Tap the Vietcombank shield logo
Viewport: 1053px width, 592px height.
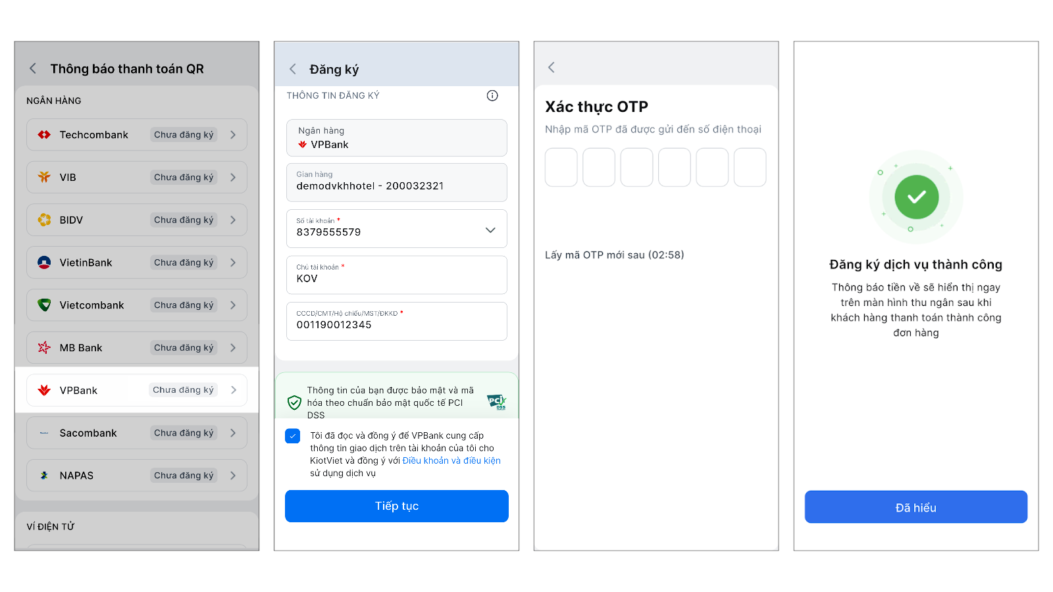[x=44, y=305]
